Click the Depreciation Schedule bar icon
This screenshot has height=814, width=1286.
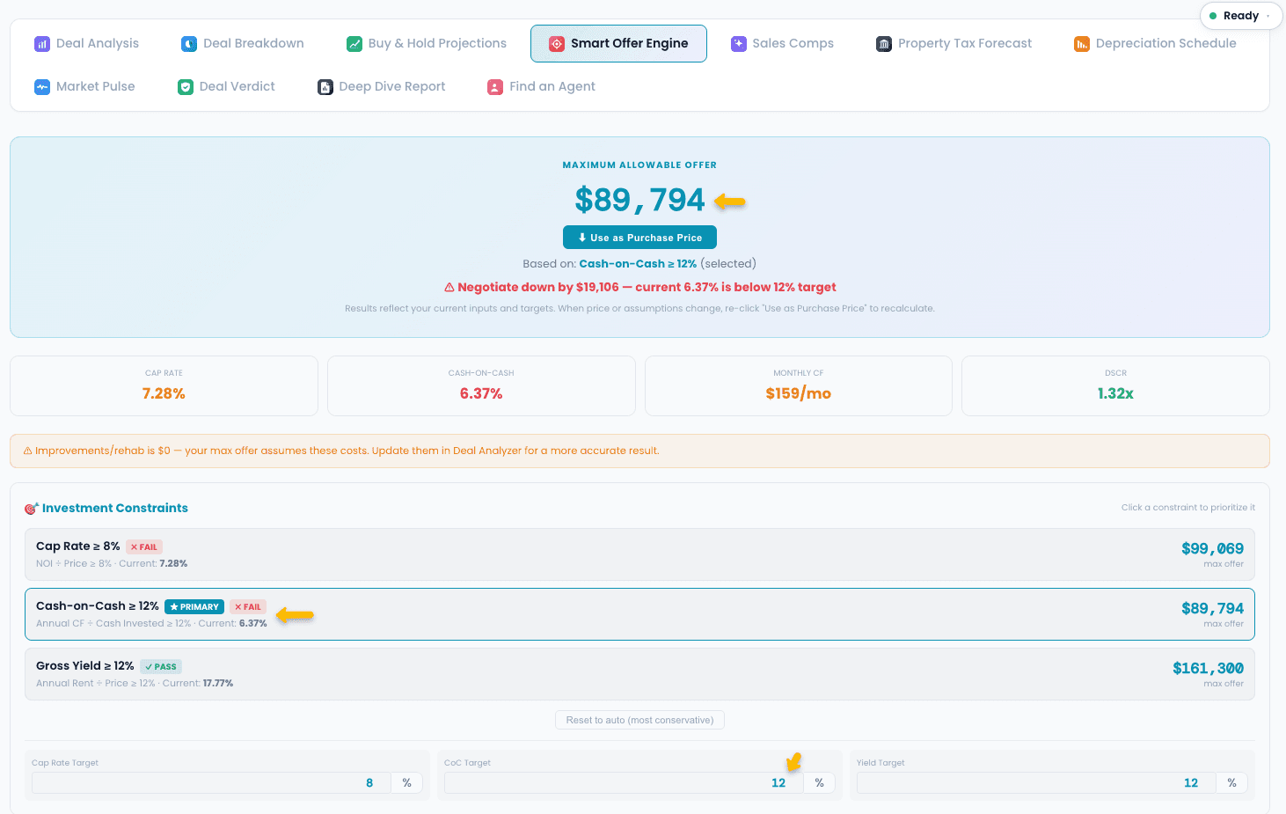(1082, 43)
